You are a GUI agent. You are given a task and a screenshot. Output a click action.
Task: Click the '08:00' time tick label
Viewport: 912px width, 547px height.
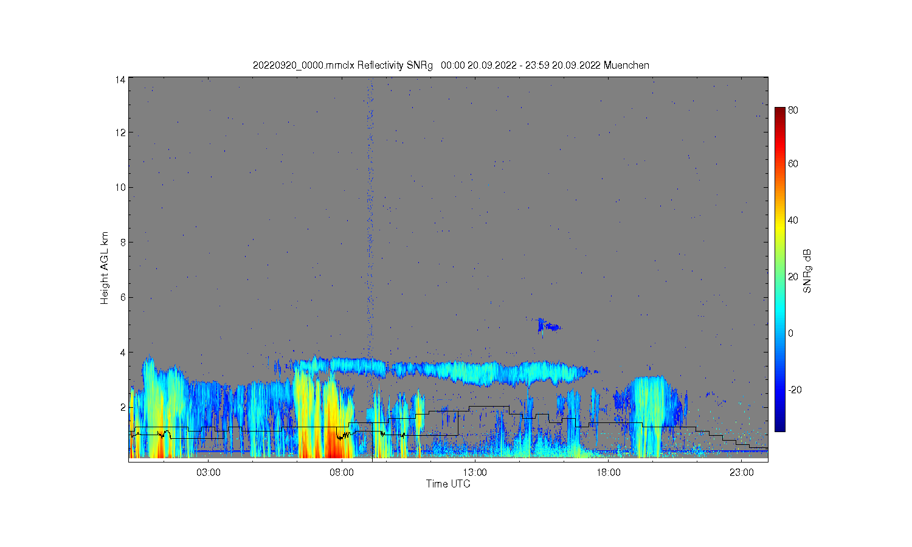point(342,472)
